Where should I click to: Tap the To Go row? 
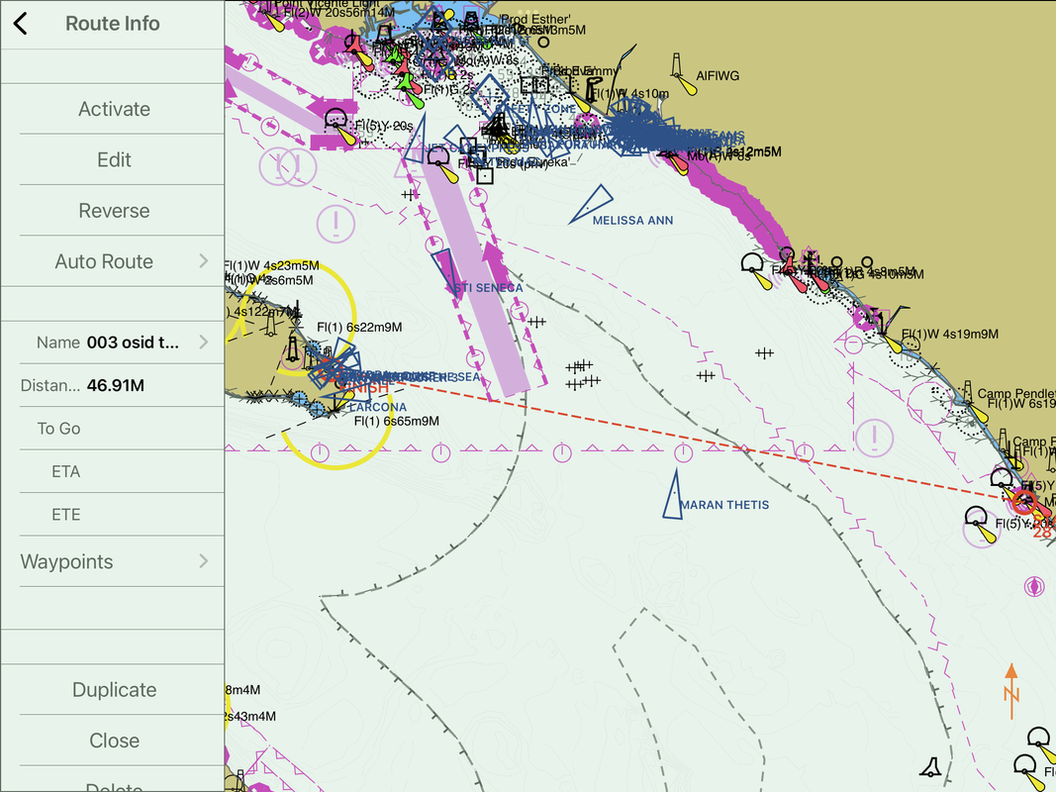[112, 429]
